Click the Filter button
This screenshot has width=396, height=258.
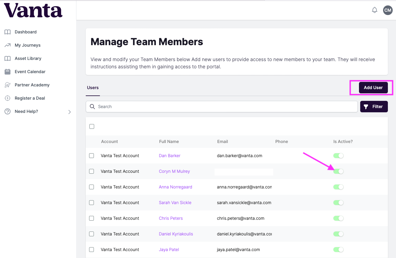coord(374,107)
